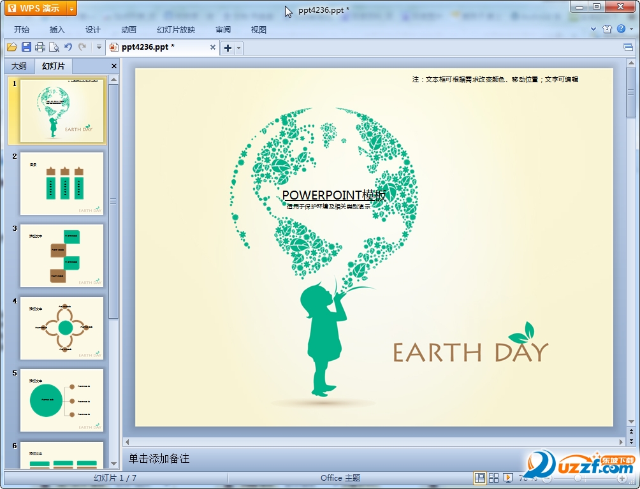Click horizontal scrollbar right arrow
640x489 pixels.
pyautogui.click(x=622, y=442)
